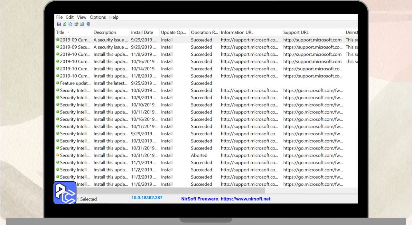Click the install date "10/3/2019"
Screen dimensions: 412x225
point(144,141)
